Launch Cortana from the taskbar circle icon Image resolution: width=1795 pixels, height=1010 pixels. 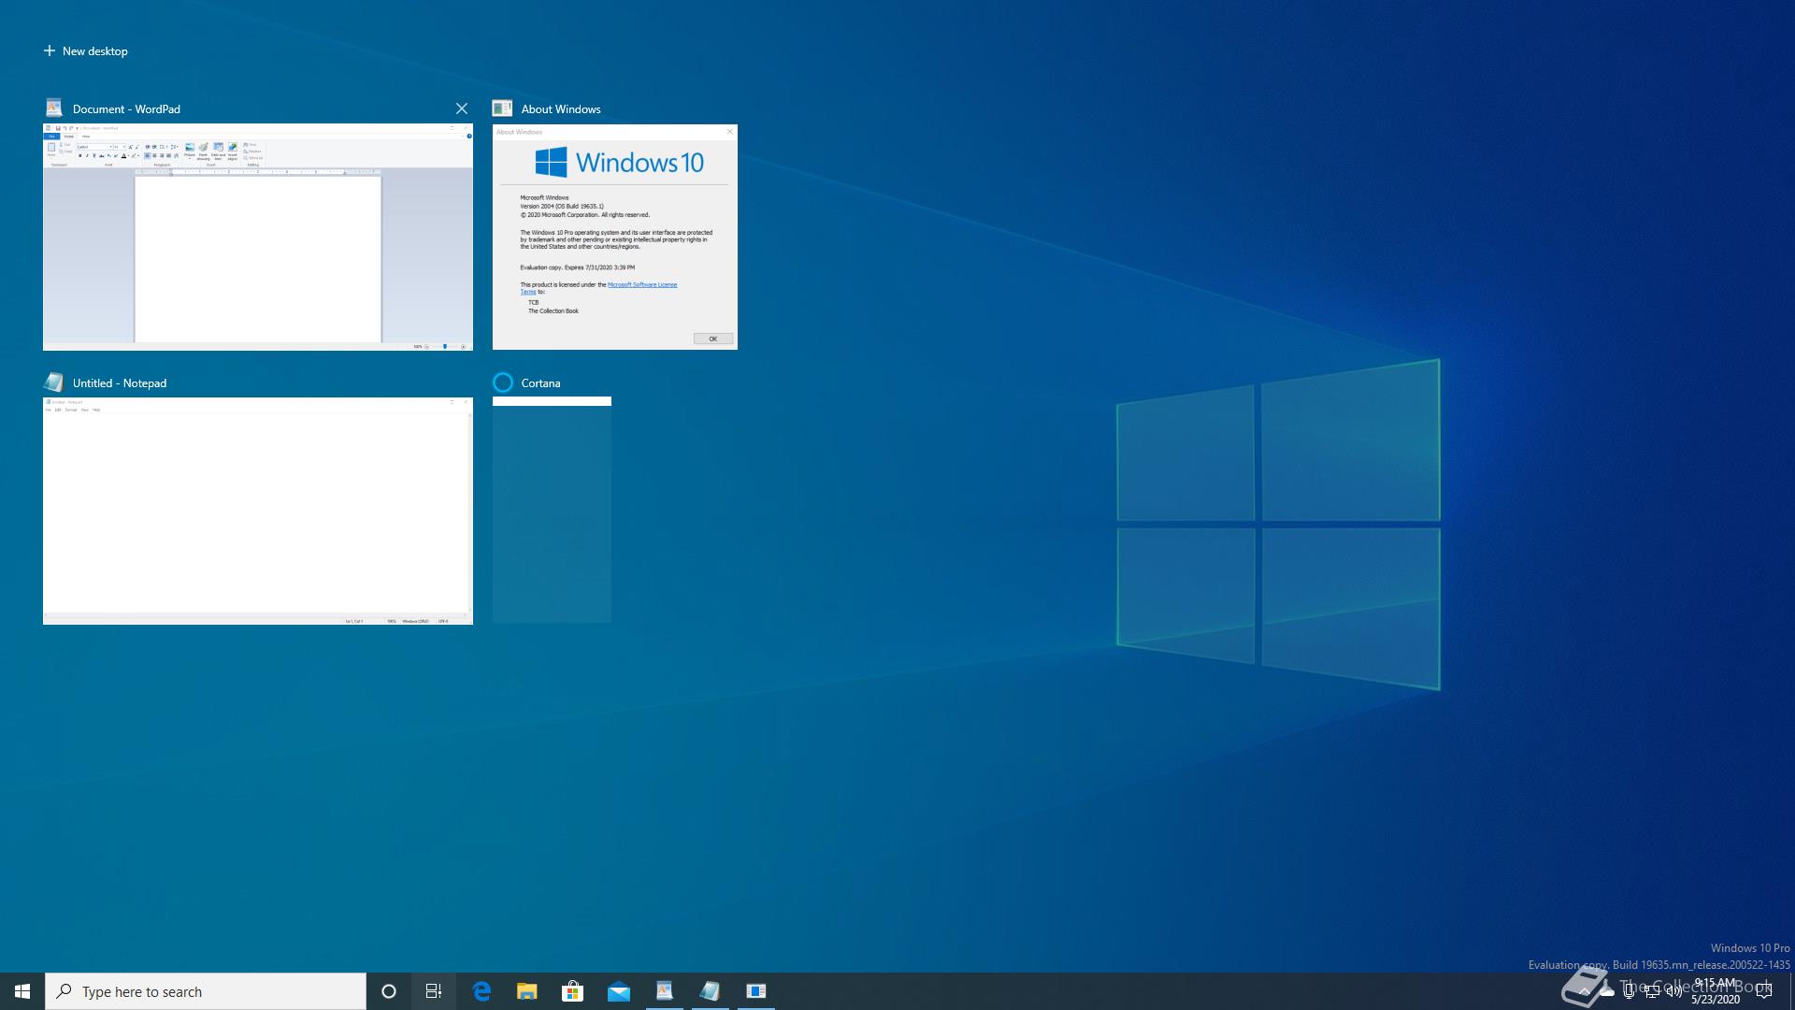[x=389, y=991]
